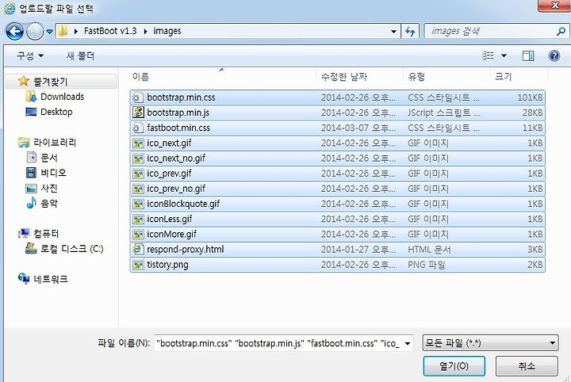Close the 업로드할 파일 선택 dialog
This screenshot has height=382, width=571.
tap(554, 6)
